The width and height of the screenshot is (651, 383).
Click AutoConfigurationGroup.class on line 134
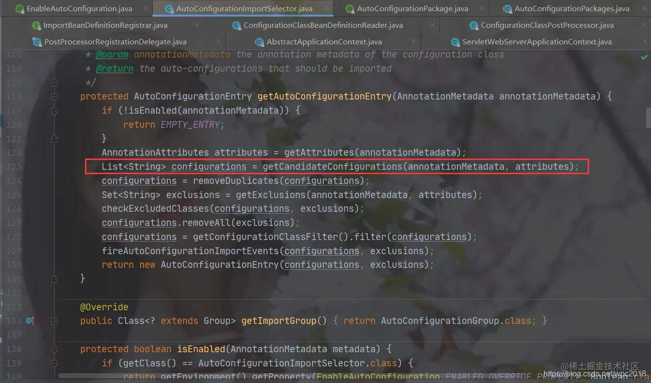click(x=456, y=321)
